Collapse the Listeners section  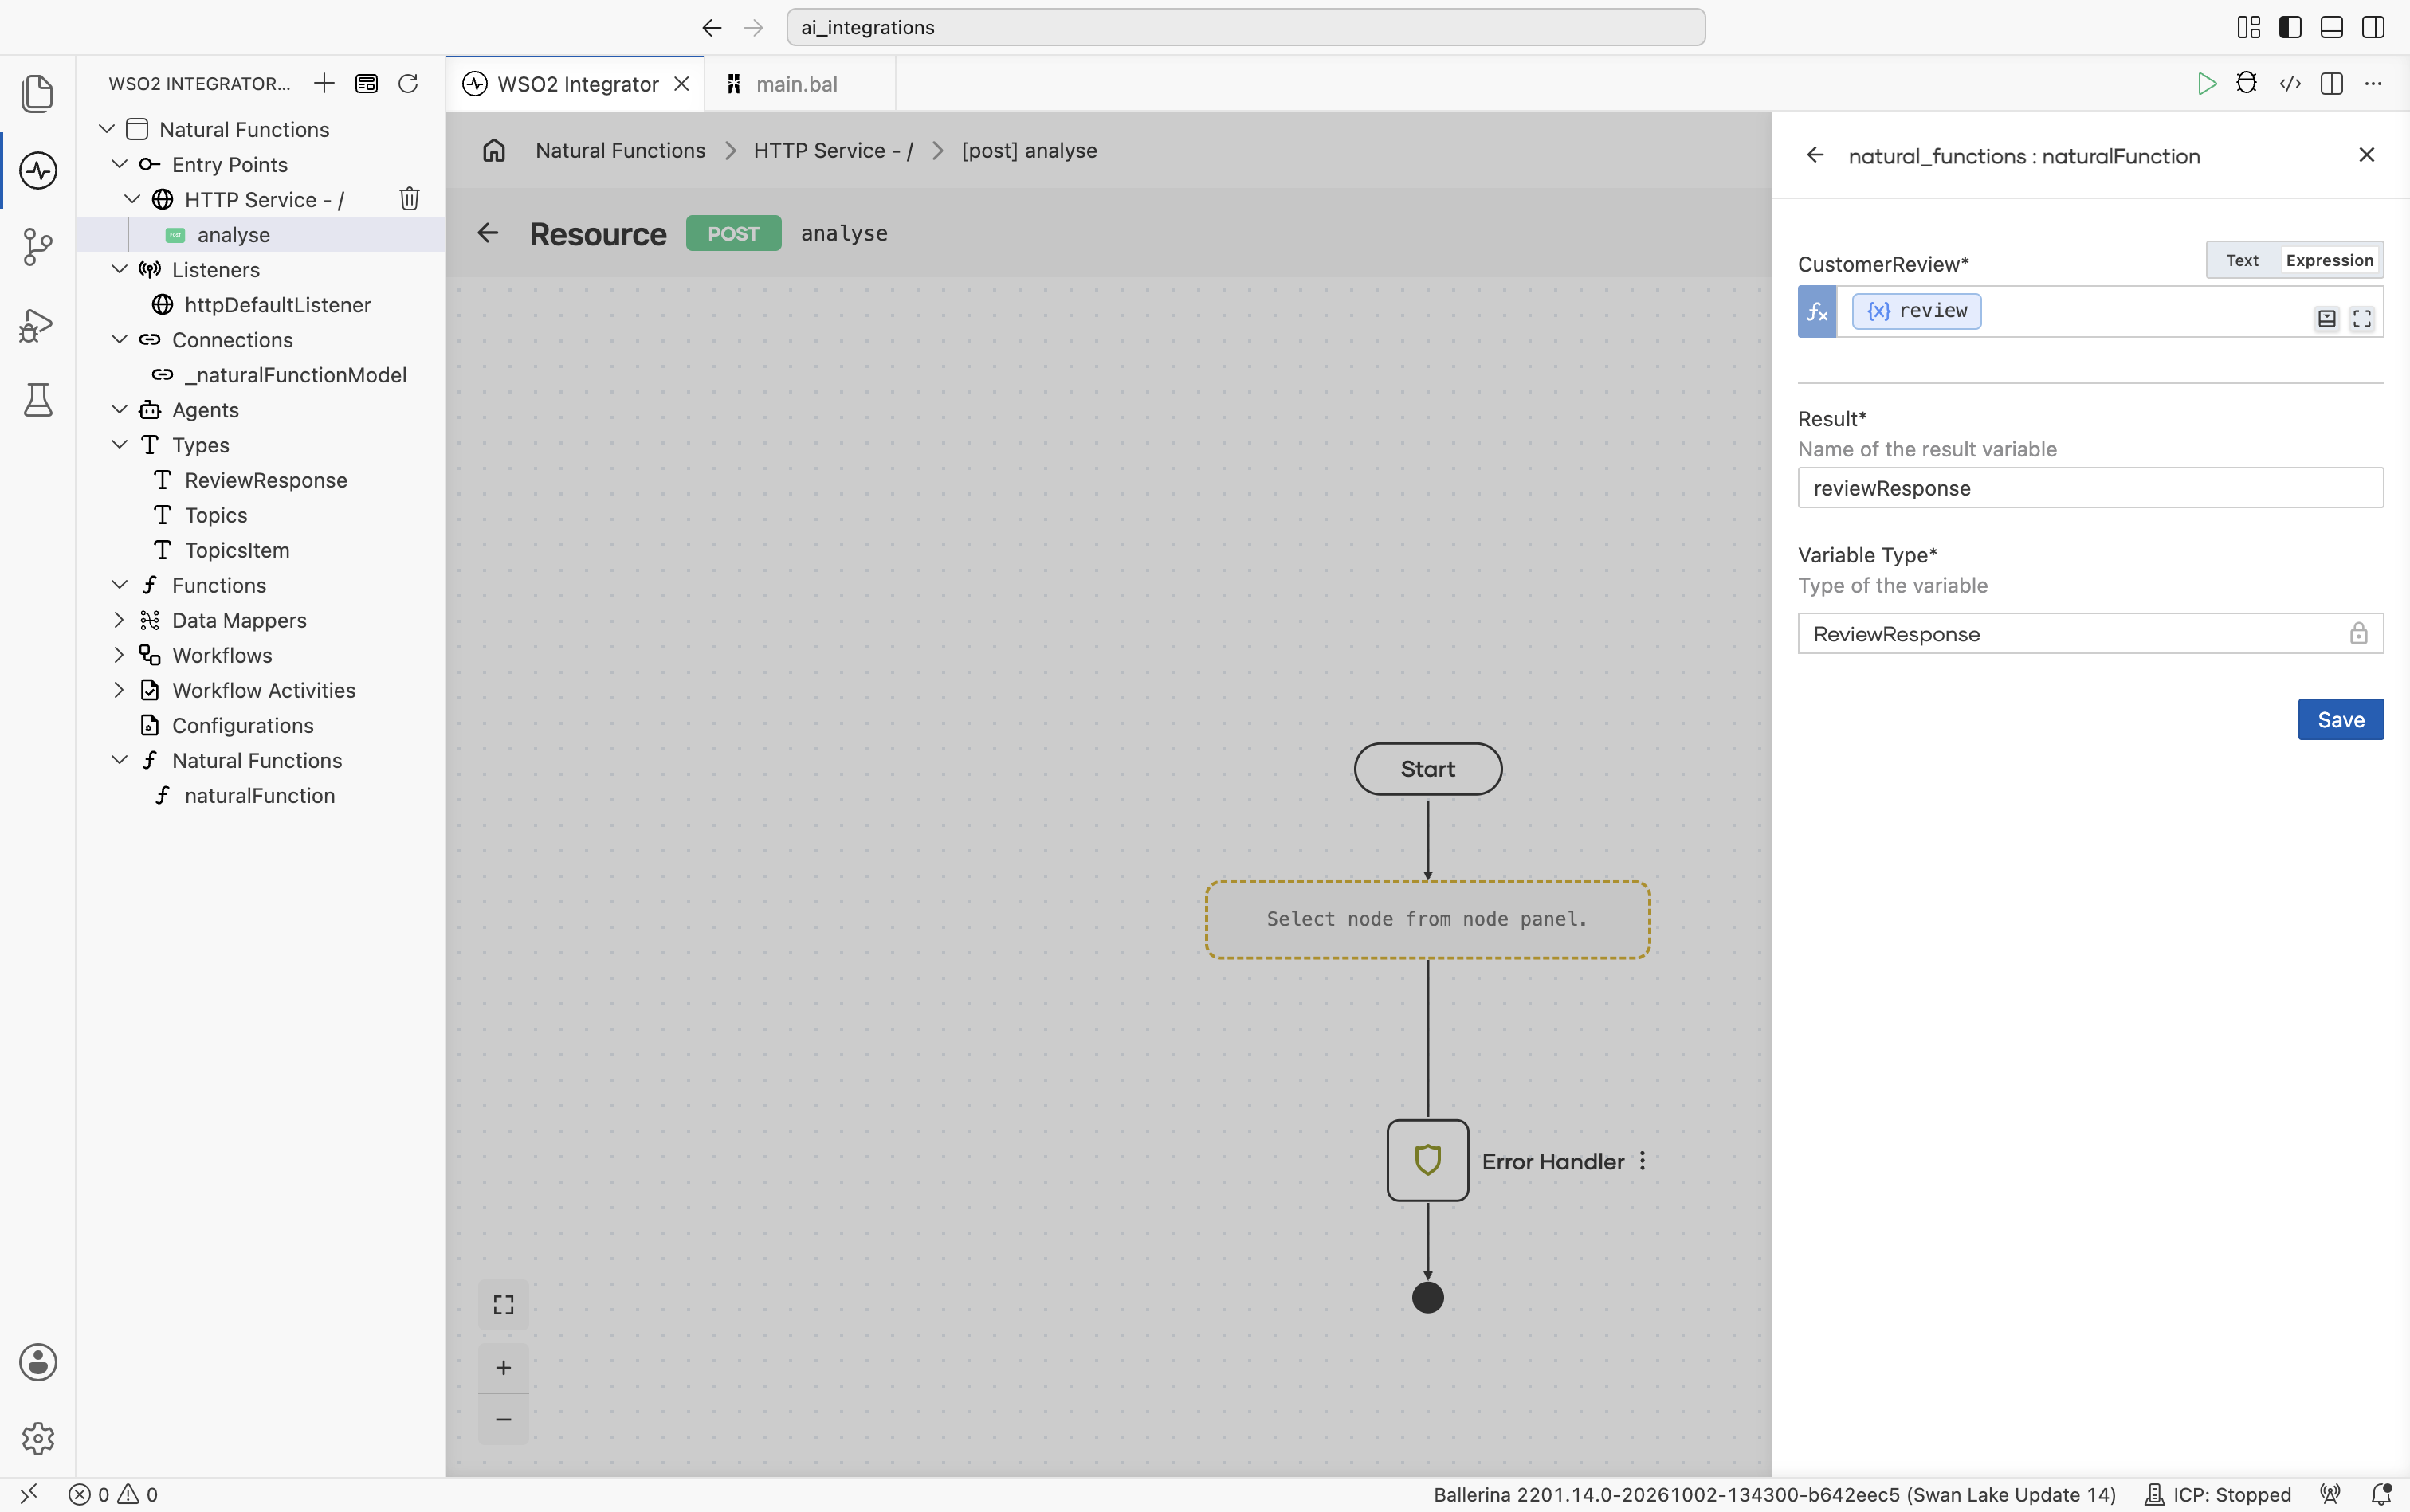click(119, 269)
